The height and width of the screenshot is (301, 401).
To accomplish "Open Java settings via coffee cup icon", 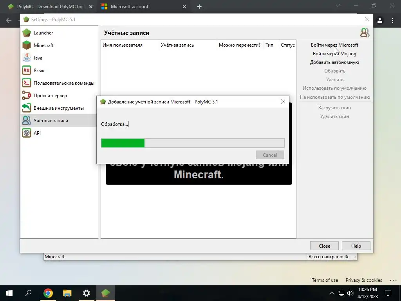I will click(27, 58).
